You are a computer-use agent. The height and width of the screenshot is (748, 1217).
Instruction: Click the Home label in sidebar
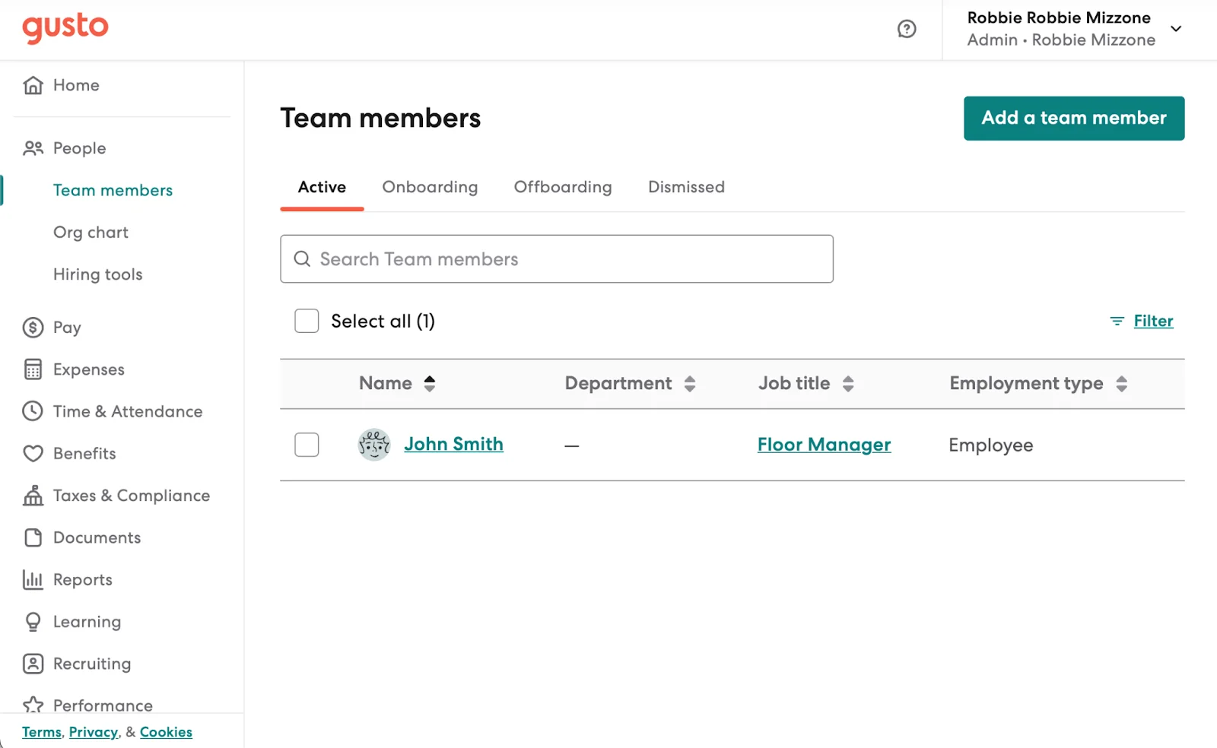tap(76, 85)
